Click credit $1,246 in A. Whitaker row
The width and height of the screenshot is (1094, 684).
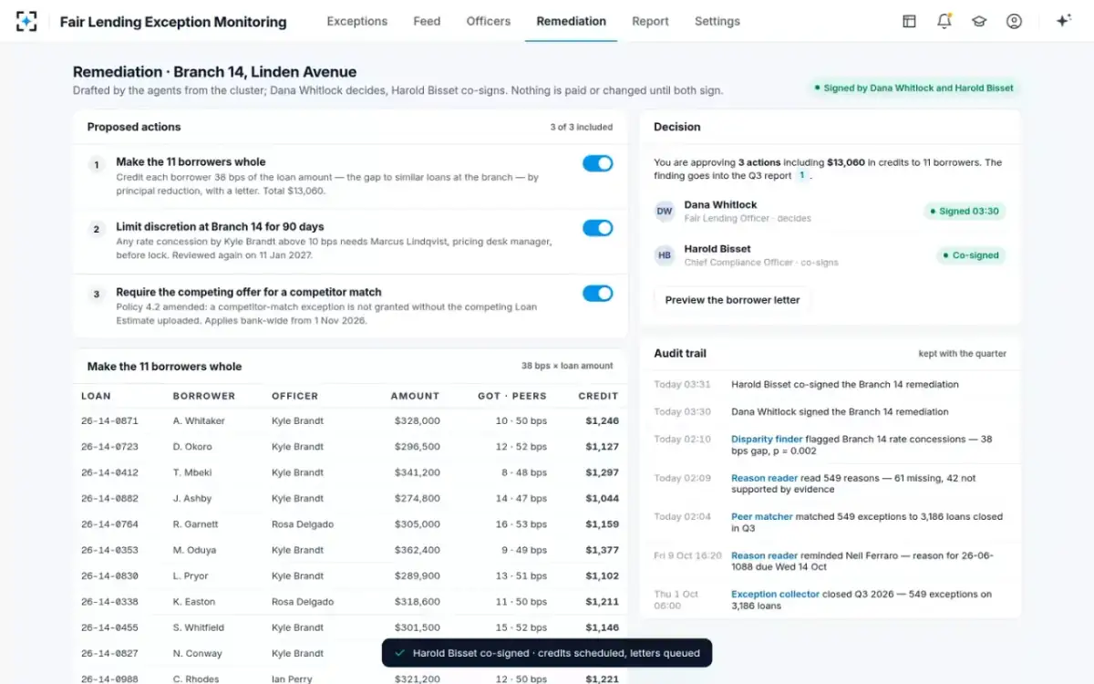(603, 421)
